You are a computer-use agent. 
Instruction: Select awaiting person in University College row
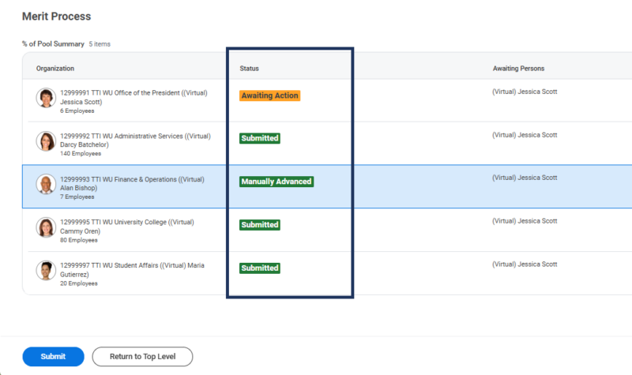click(525, 221)
